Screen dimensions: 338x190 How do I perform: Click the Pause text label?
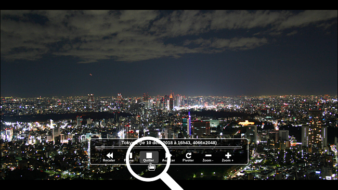tap(129, 160)
